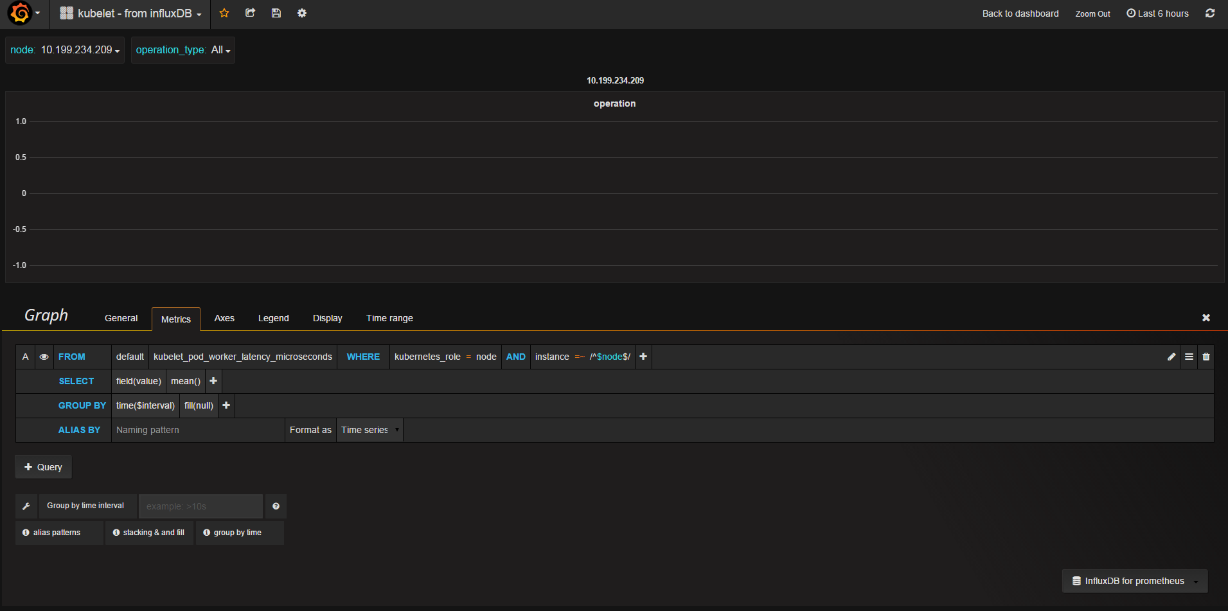Click the row title 10.199.234.209
Screen dimensions: 1228x611
(x=615, y=80)
